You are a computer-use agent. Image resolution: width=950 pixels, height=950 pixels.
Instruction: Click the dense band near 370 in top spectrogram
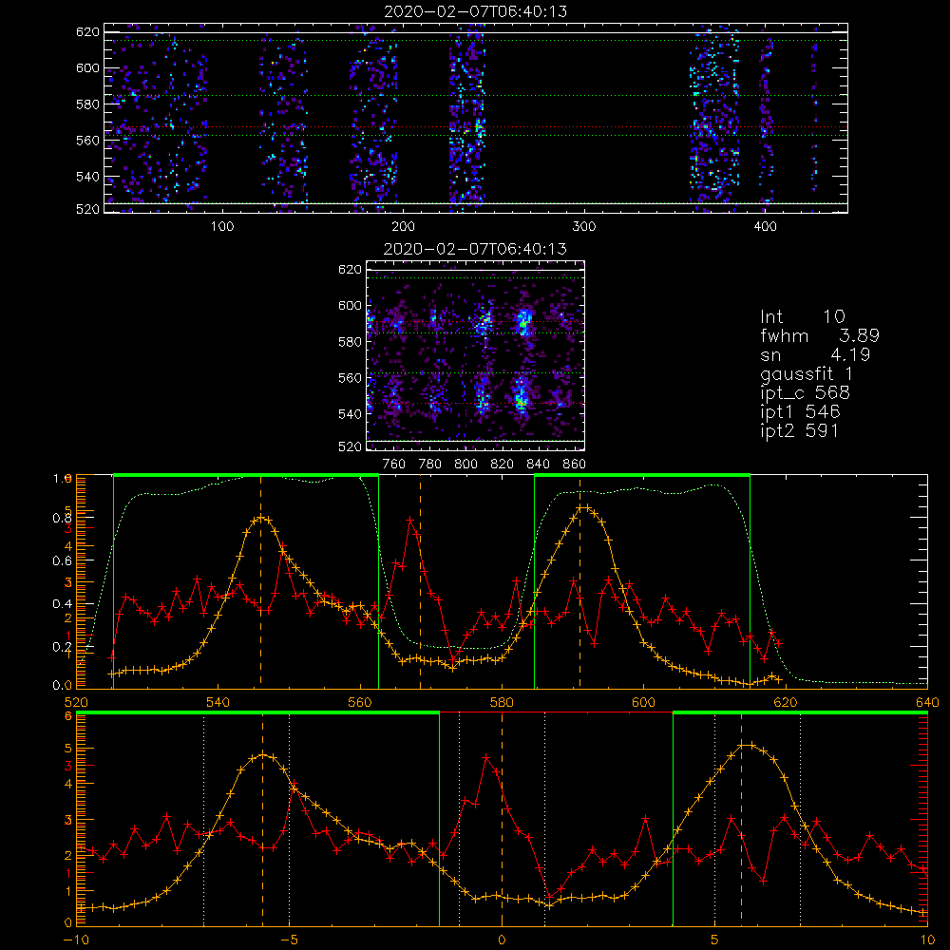click(714, 118)
